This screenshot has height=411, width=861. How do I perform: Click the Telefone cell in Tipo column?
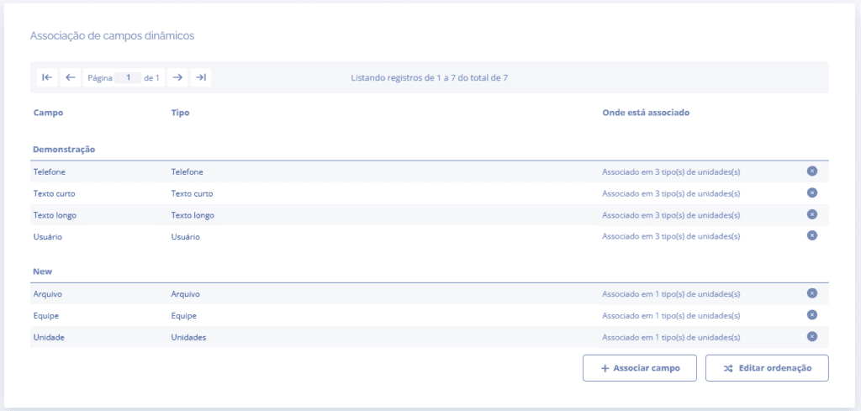pyautogui.click(x=188, y=171)
